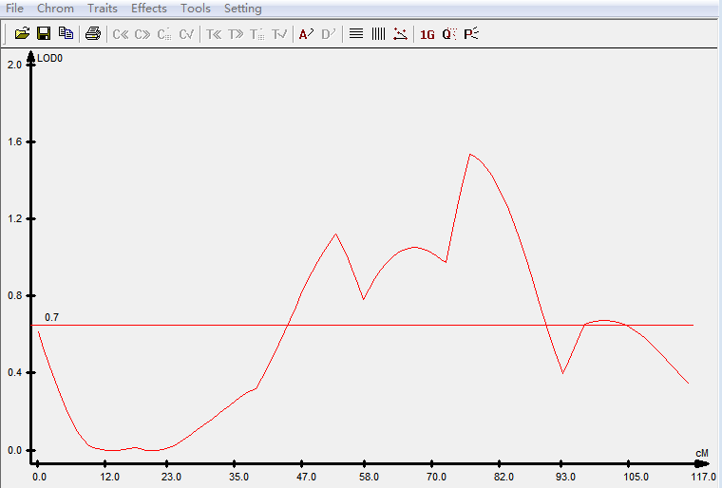Click the P branching icon
722x488 pixels.
tap(471, 34)
